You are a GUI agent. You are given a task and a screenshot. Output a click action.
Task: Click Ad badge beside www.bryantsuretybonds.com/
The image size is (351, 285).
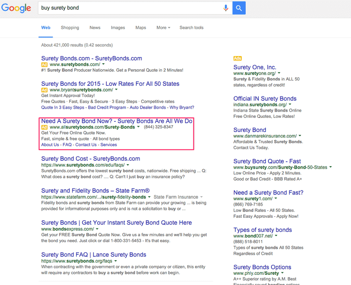(x=44, y=90)
